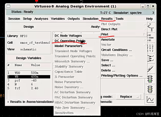
Task: Click the T=27 C temperature text
Action: (105, 13)
